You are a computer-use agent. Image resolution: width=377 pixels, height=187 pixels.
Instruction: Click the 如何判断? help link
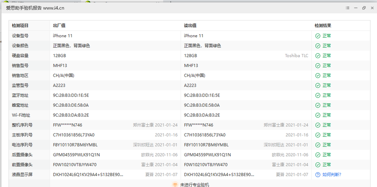[332, 174]
